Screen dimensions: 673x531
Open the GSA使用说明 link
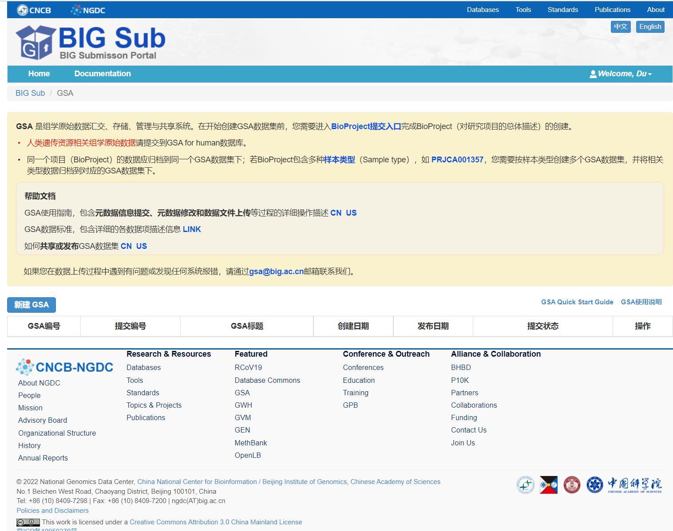tap(641, 302)
